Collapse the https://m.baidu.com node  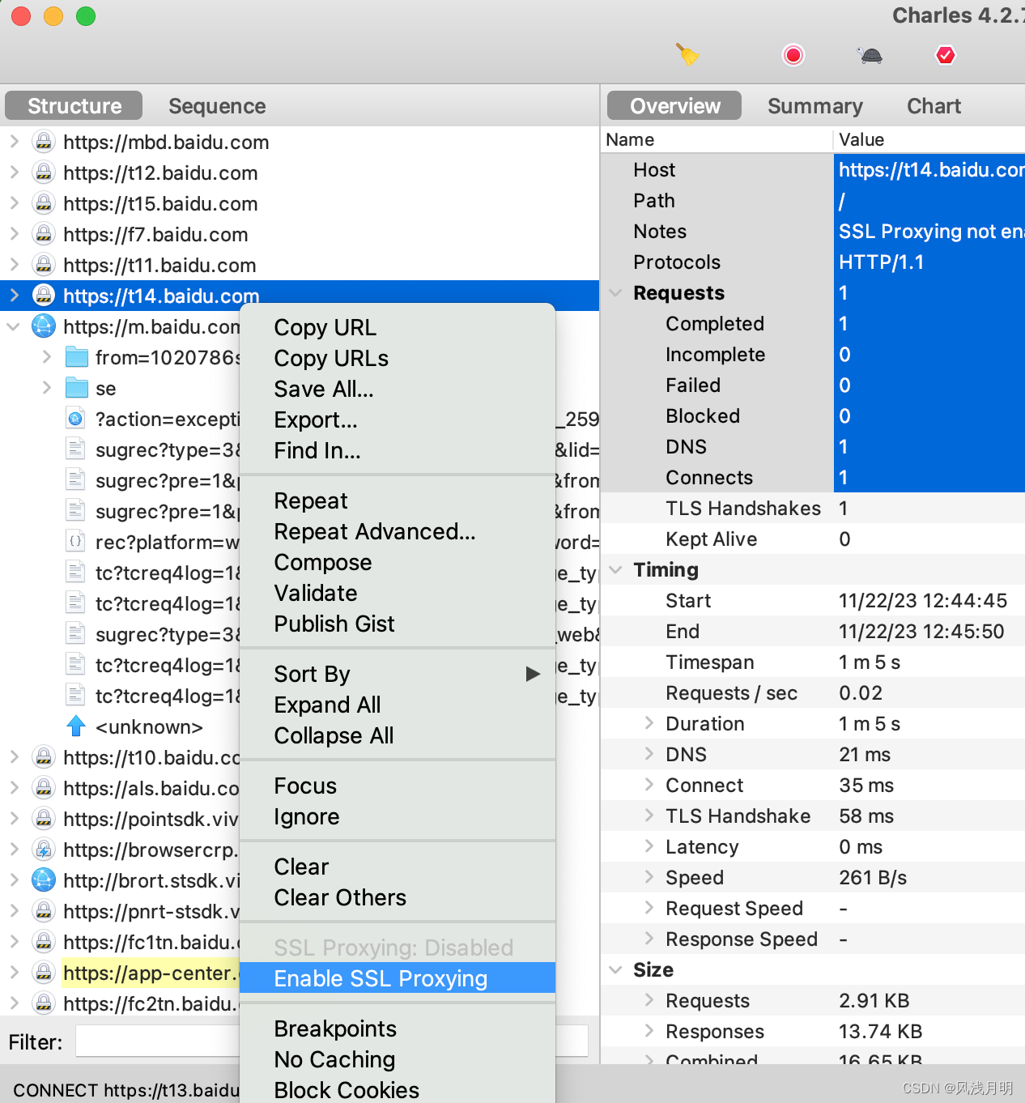pos(14,326)
